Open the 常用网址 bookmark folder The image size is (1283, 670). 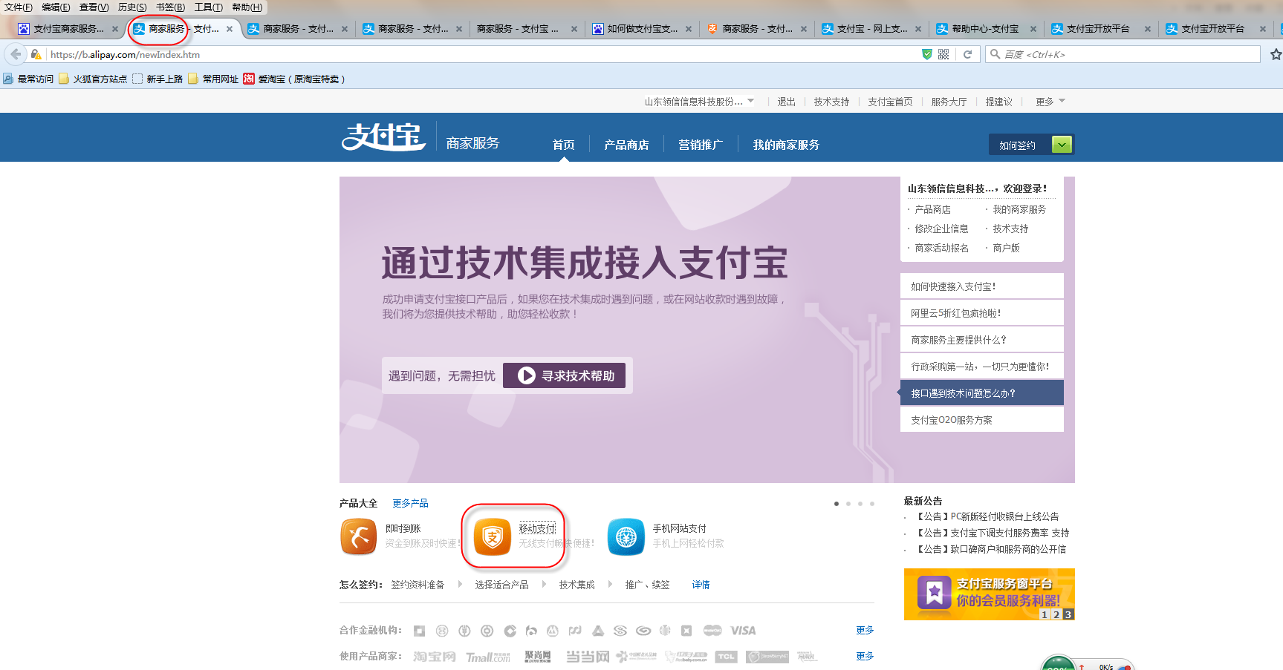tap(214, 79)
